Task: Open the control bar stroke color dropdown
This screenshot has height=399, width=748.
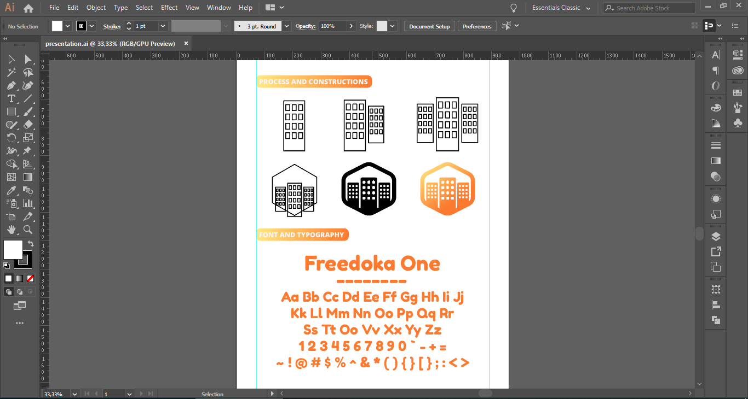Action: [92, 26]
